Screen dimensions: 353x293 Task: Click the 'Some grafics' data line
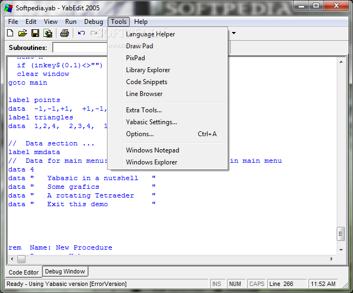pyautogui.click(x=82, y=187)
